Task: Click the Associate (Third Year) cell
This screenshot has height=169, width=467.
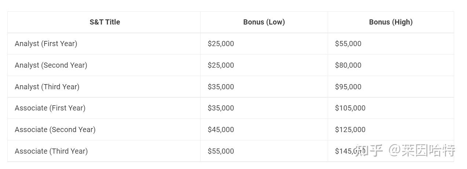Action: 51,151
